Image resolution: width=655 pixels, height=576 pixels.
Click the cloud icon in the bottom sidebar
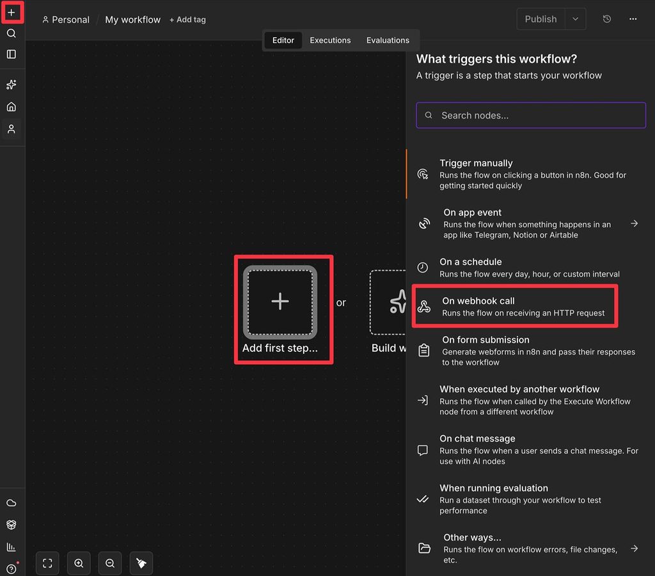pos(12,503)
